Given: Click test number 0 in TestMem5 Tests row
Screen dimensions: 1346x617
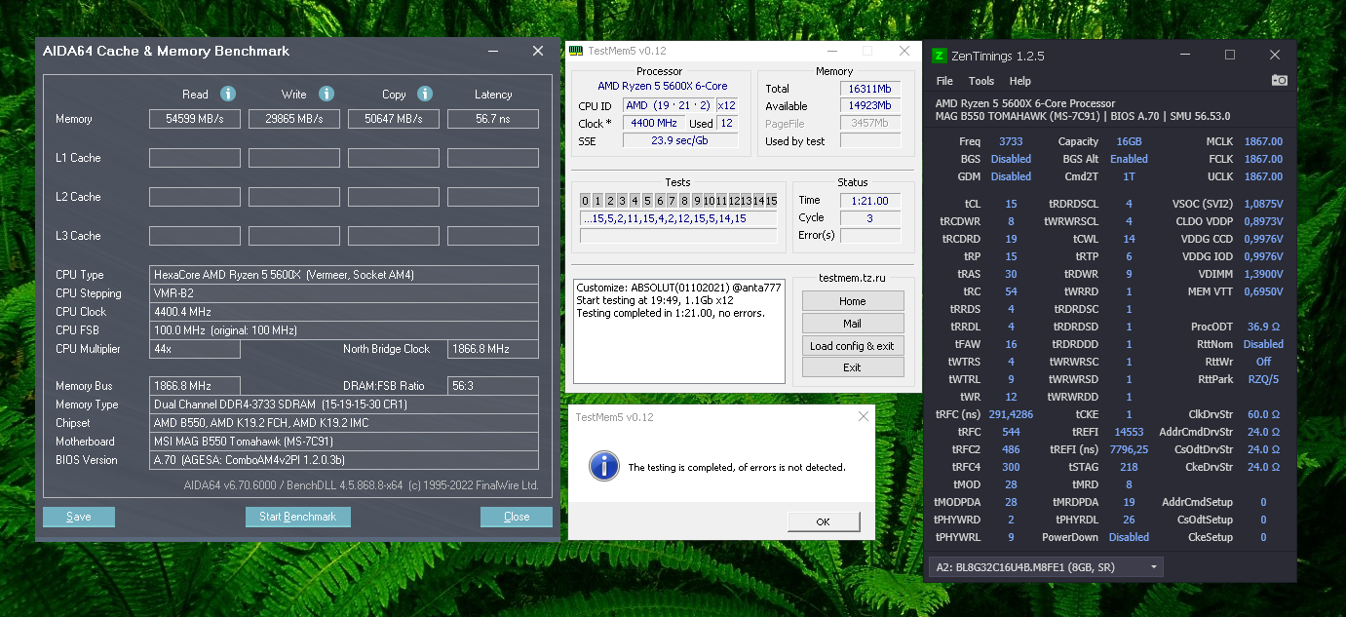Looking at the screenshot, I should (x=585, y=201).
